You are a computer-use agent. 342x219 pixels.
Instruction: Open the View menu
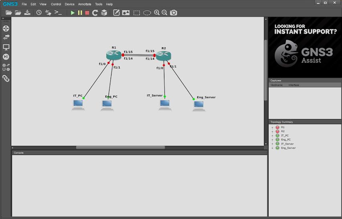pos(43,4)
